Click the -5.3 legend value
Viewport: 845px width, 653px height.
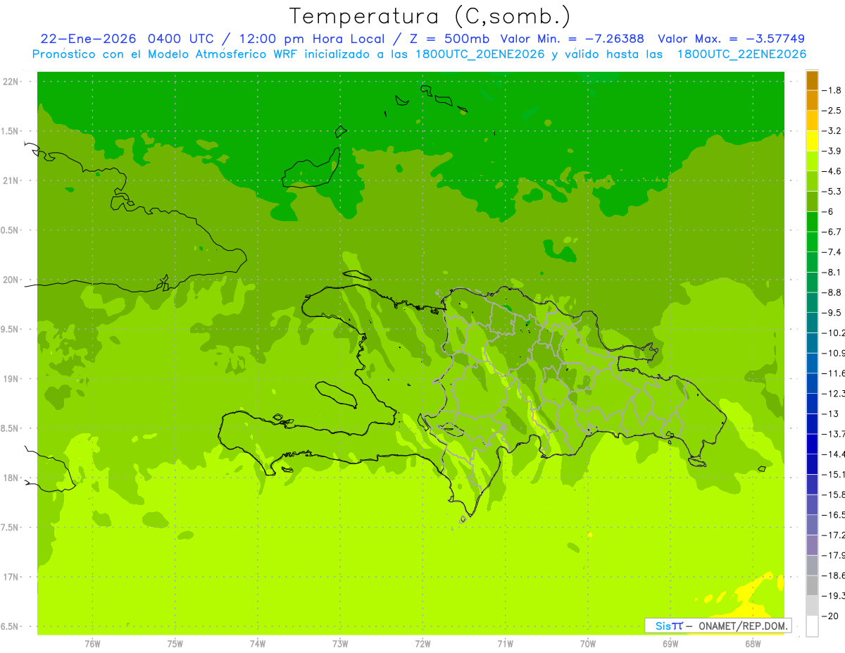pyautogui.click(x=832, y=191)
